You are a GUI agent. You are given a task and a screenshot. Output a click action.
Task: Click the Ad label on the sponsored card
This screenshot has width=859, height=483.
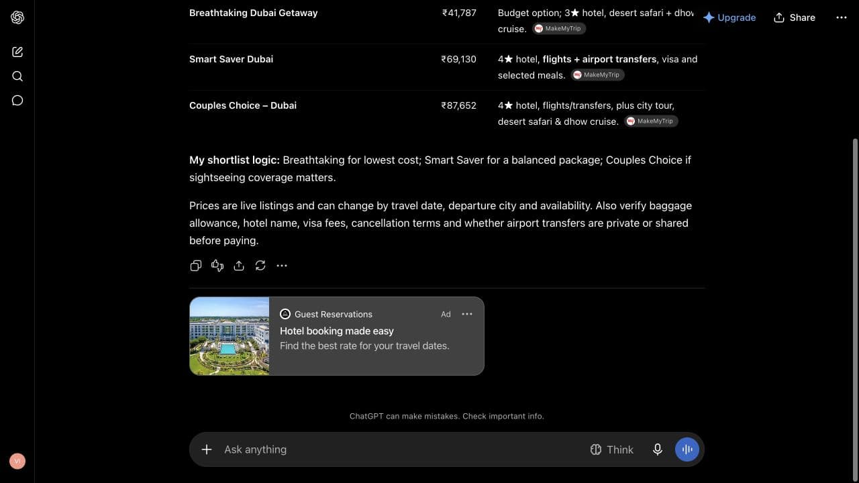coord(446,314)
